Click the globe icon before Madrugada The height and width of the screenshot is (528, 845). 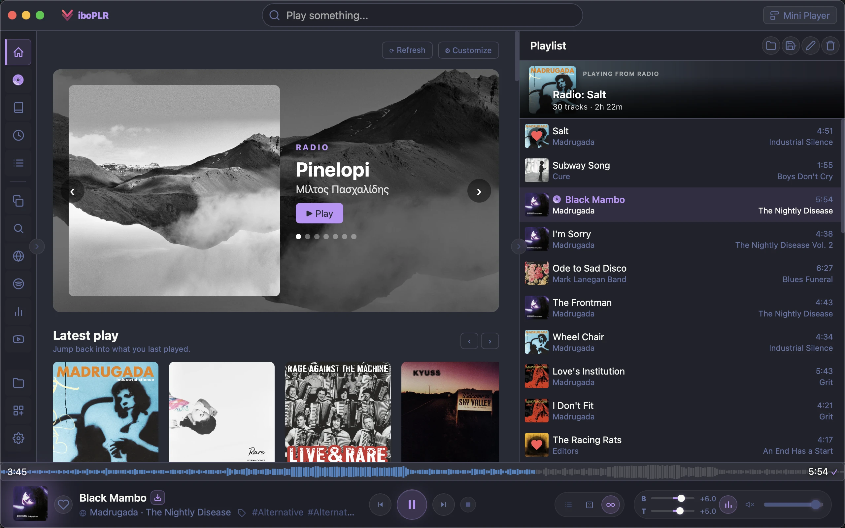pyautogui.click(x=83, y=513)
